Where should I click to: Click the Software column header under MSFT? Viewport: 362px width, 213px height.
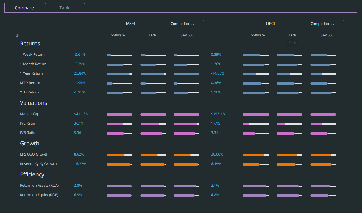(118, 35)
